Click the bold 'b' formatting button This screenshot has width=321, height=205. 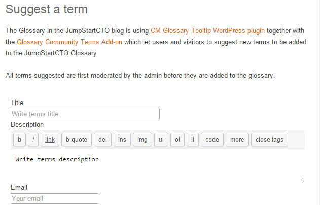[19, 140]
